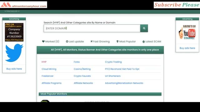The width and height of the screenshot is (200, 112).
Task: Open the Last update tab
Action: click(x=75, y=41)
